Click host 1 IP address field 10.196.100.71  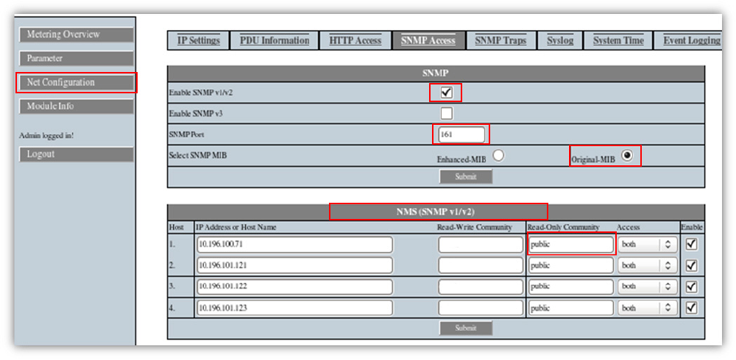coord(295,244)
